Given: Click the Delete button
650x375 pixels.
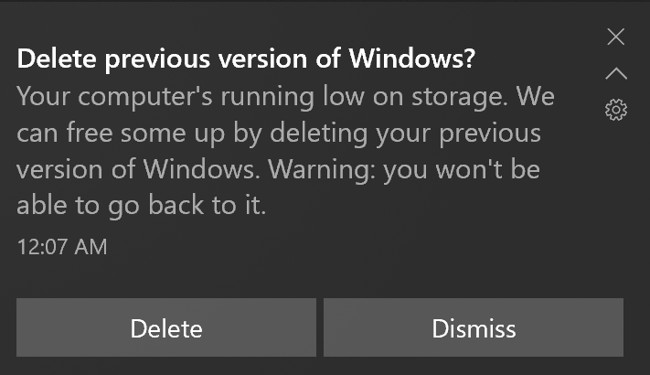Looking at the screenshot, I should tap(166, 327).
